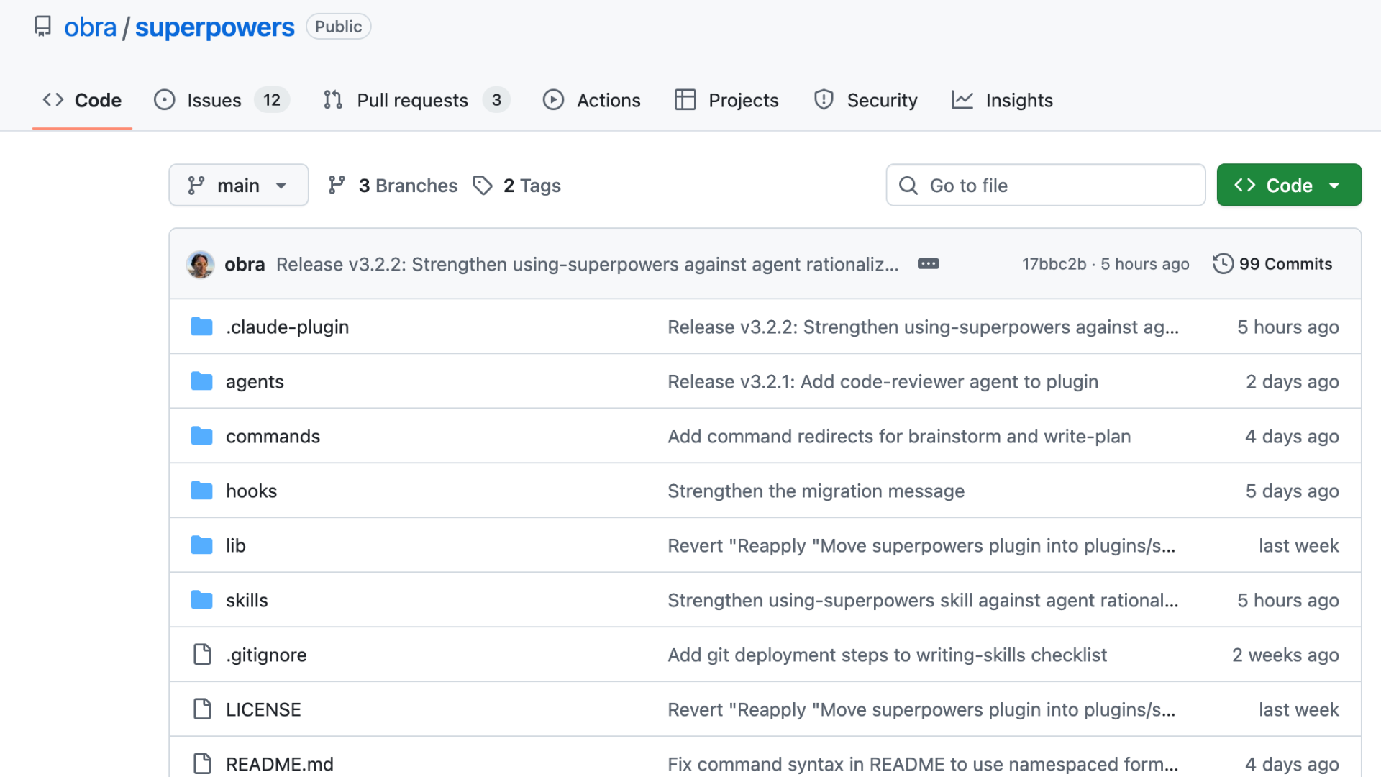Click the branch icon next to 3 Branches

click(336, 186)
